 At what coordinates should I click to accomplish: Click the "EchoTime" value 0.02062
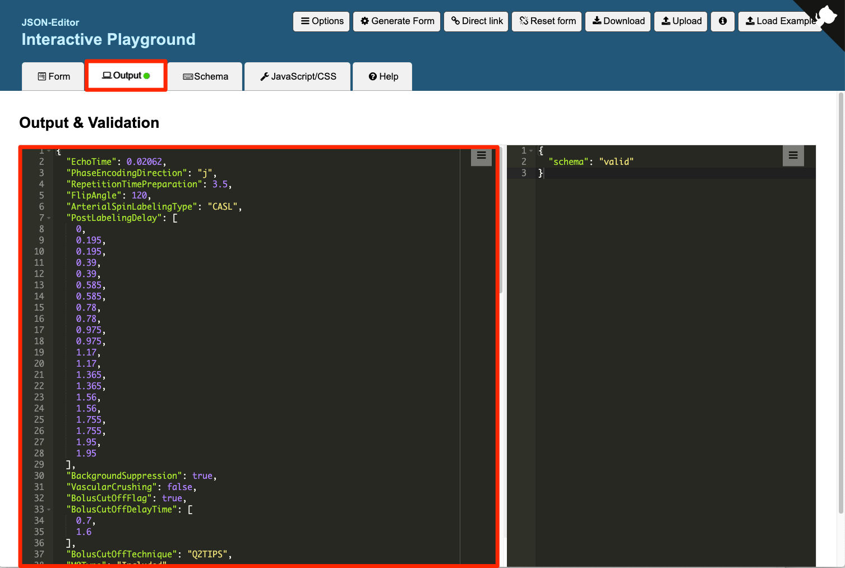pos(144,161)
